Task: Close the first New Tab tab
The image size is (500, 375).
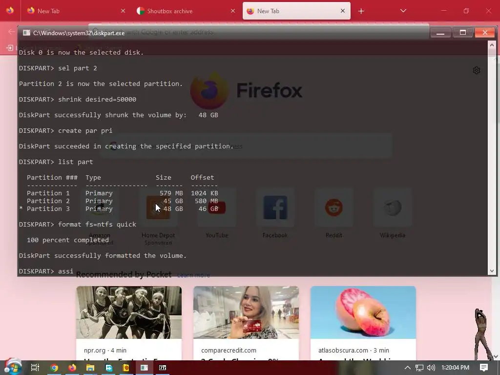Action: tap(123, 11)
